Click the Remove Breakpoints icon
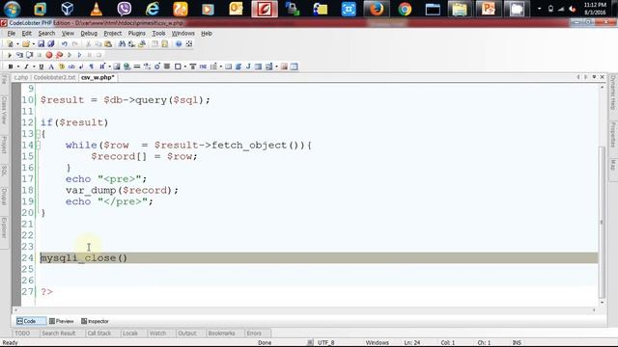The image size is (618, 347). pyautogui.click(x=59, y=55)
